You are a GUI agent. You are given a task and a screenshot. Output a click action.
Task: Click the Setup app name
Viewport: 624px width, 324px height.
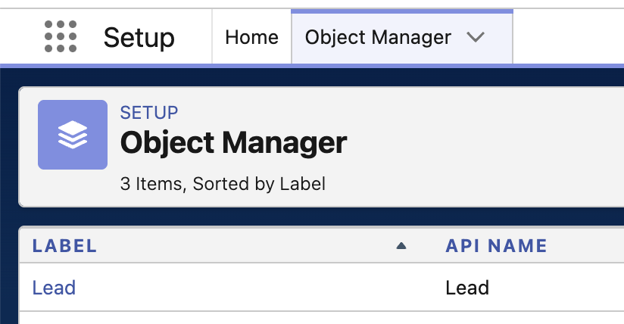click(139, 37)
